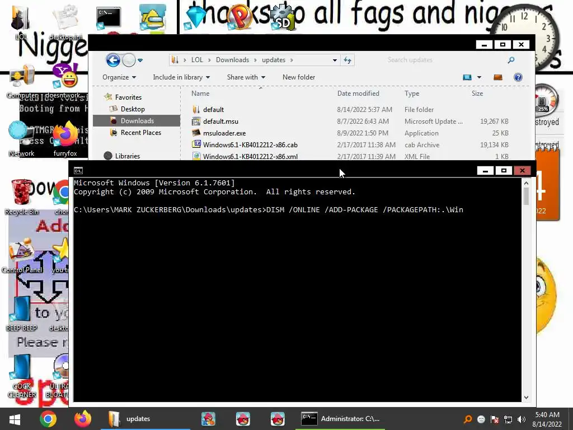
Task: Open the address bar history dropdown
Action: (335, 60)
